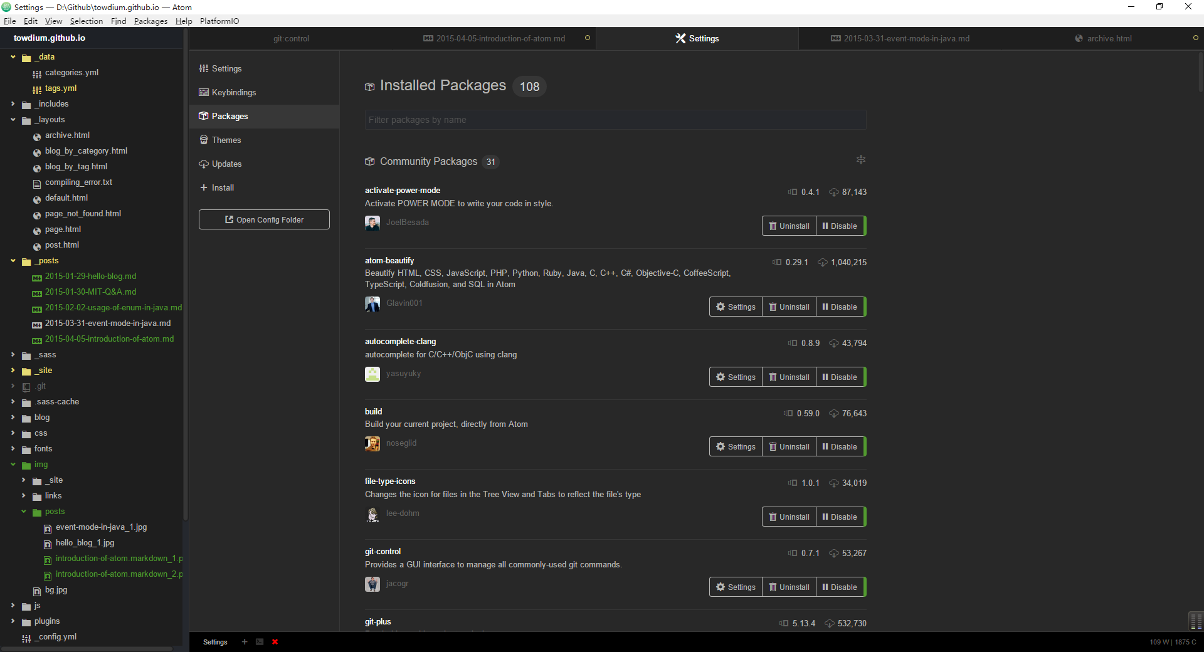The image size is (1204, 652).
Task: Switch to 2015-03-31-event-mode-in-java.md tab
Action: pyautogui.click(x=900, y=38)
